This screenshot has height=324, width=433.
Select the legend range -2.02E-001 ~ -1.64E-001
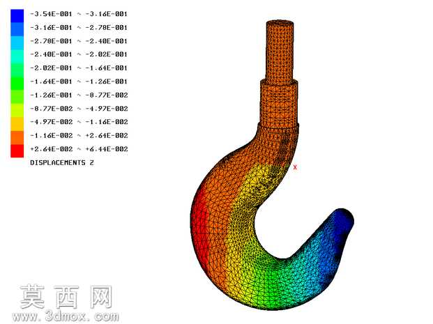click(79, 68)
